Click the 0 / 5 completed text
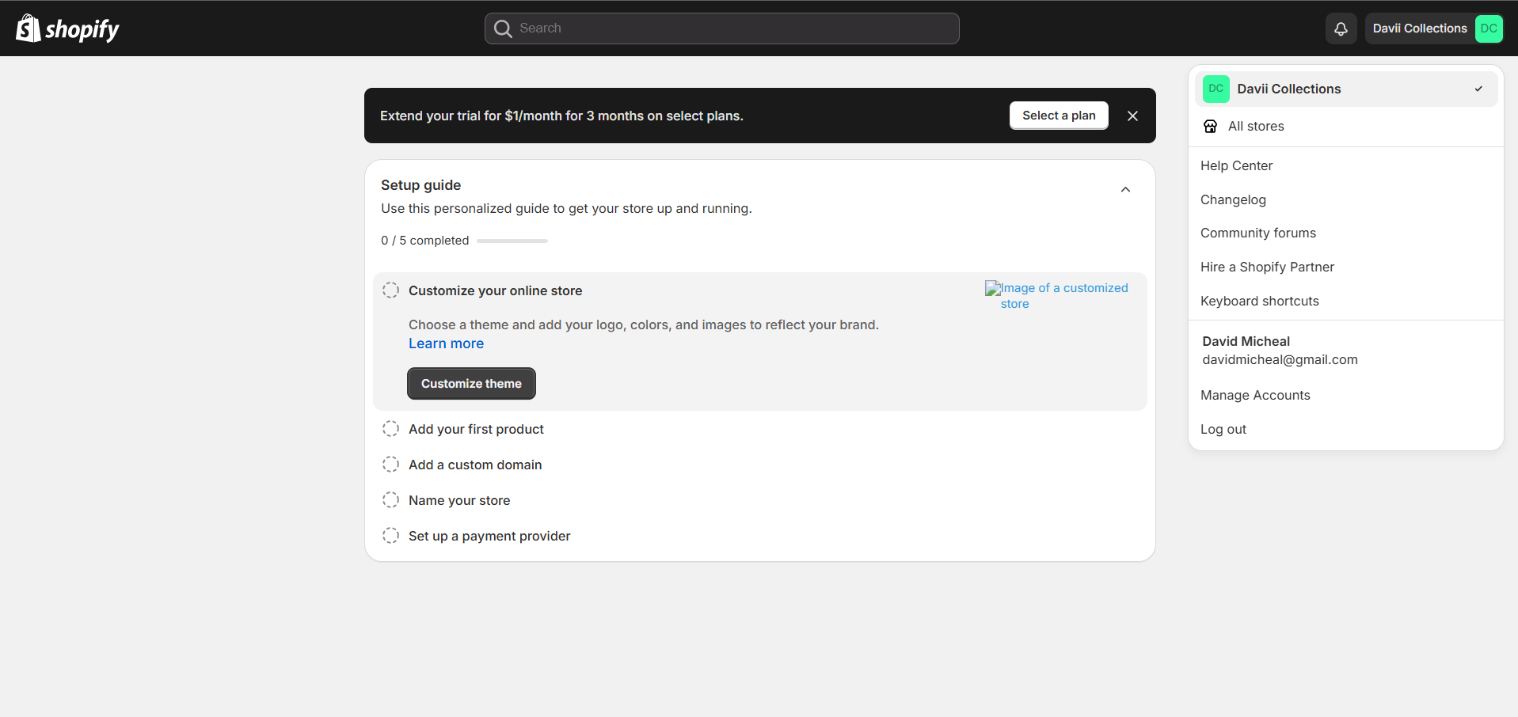Screen dimensions: 1518x717 coord(424,241)
